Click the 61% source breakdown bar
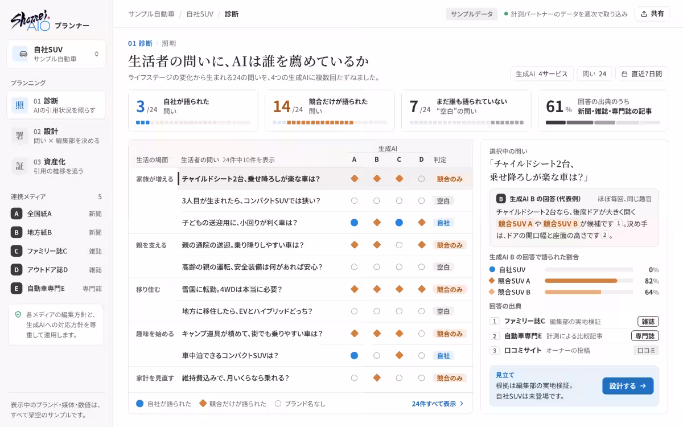The image size is (683, 427). 603,122
